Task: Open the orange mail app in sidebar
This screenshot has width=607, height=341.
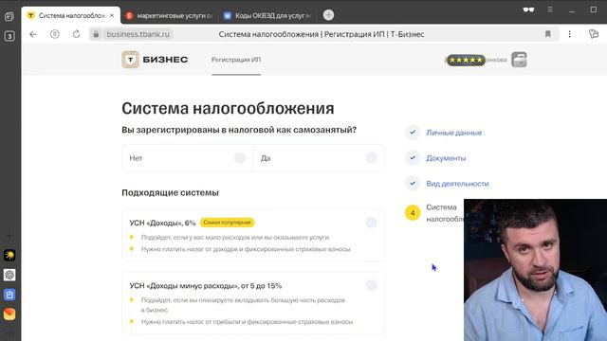Action: (x=9, y=314)
